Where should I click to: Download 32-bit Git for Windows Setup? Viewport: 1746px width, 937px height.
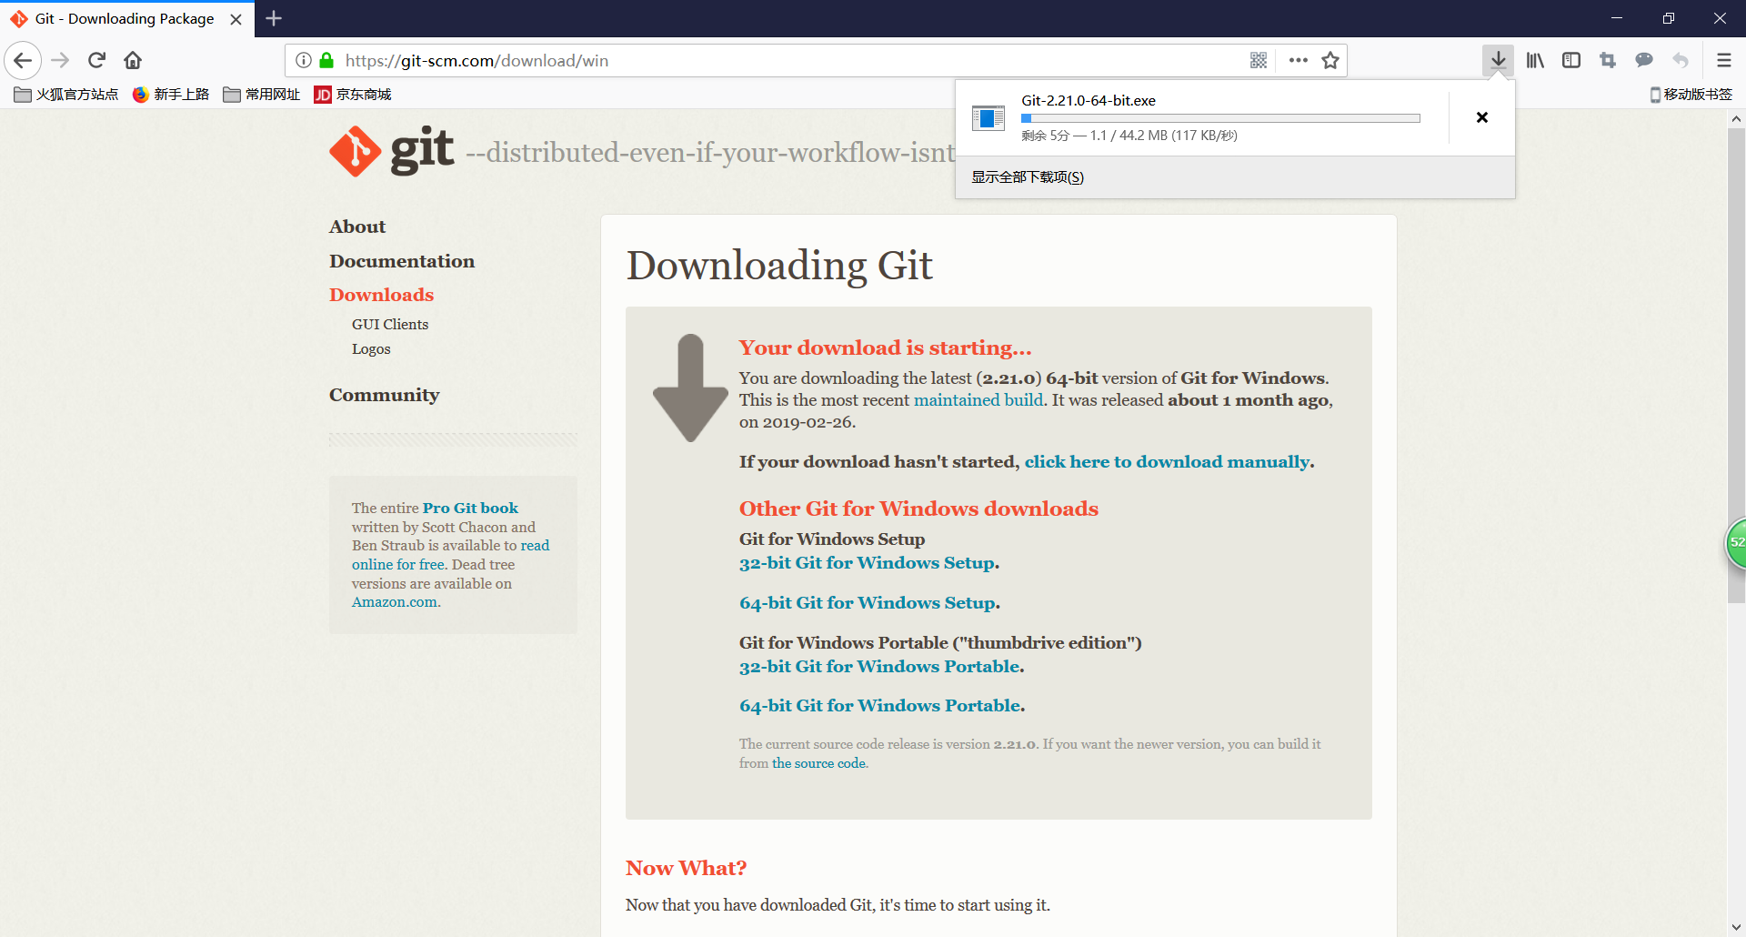pos(868,563)
